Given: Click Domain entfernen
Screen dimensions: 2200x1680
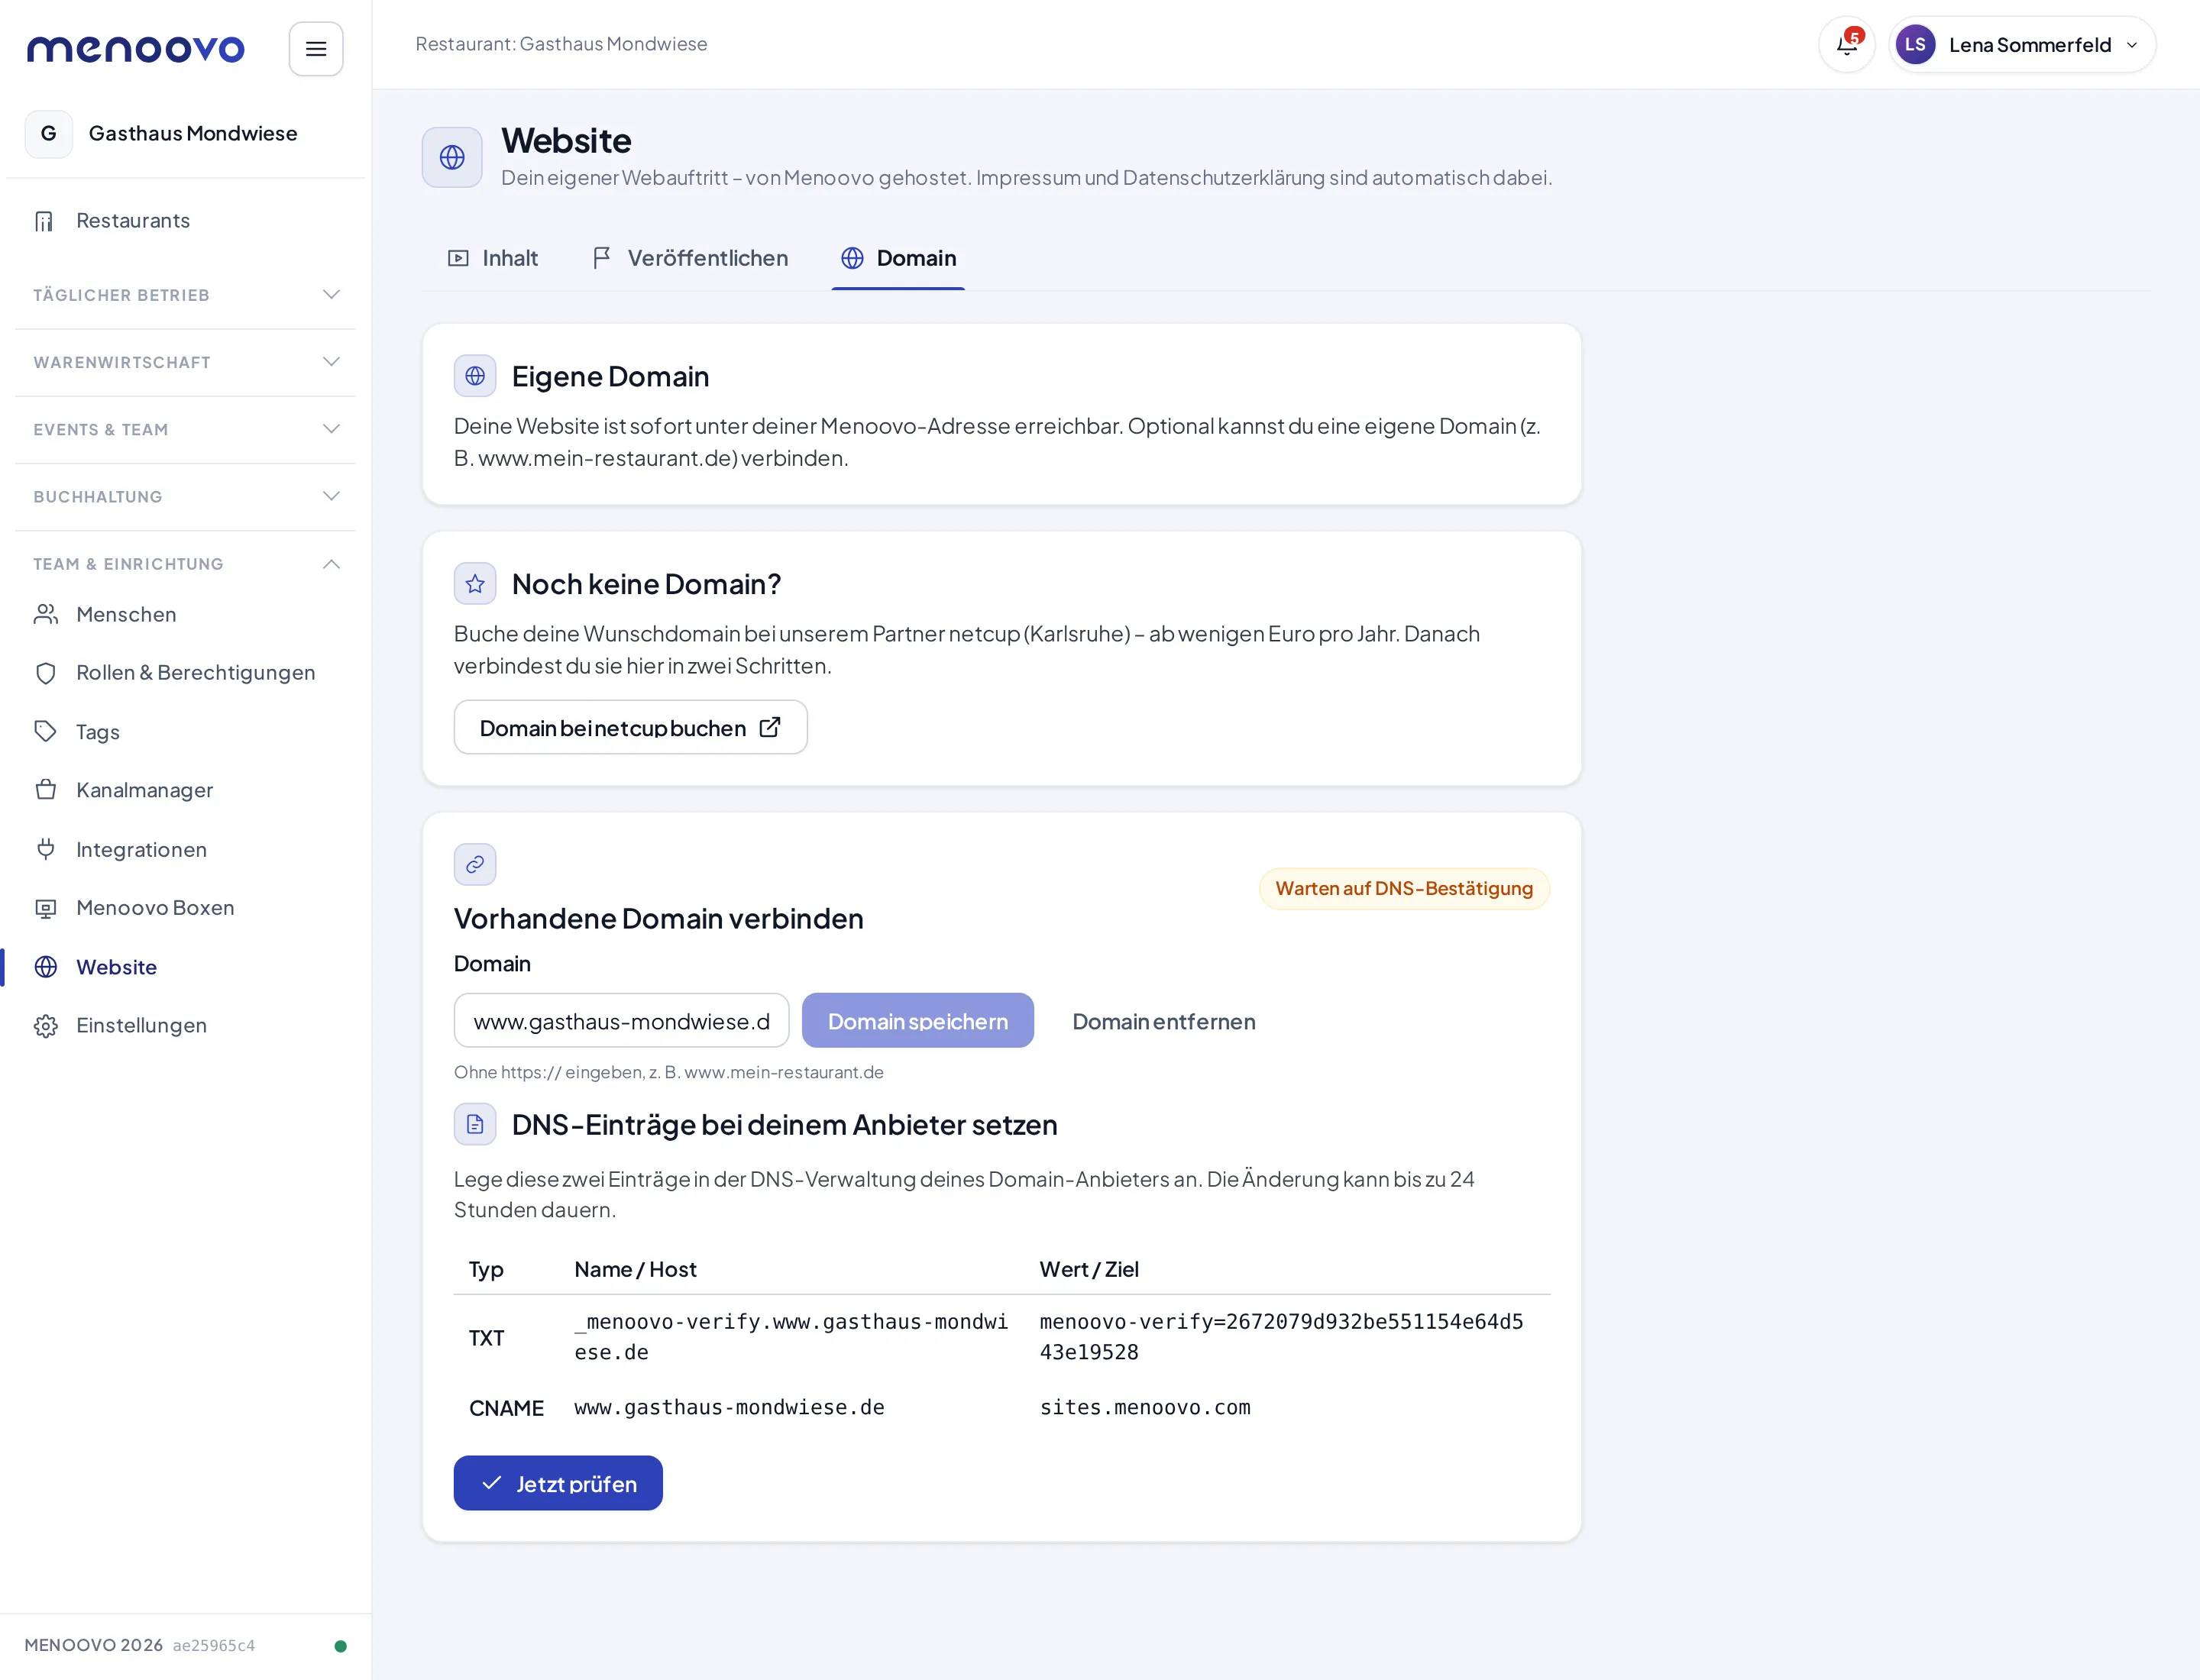Looking at the screenshot, I should click(x=1163, y=1021).
